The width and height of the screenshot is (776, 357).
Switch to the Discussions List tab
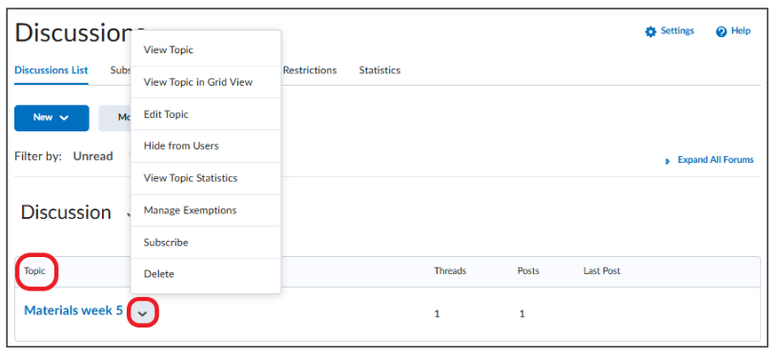[51, 70]
